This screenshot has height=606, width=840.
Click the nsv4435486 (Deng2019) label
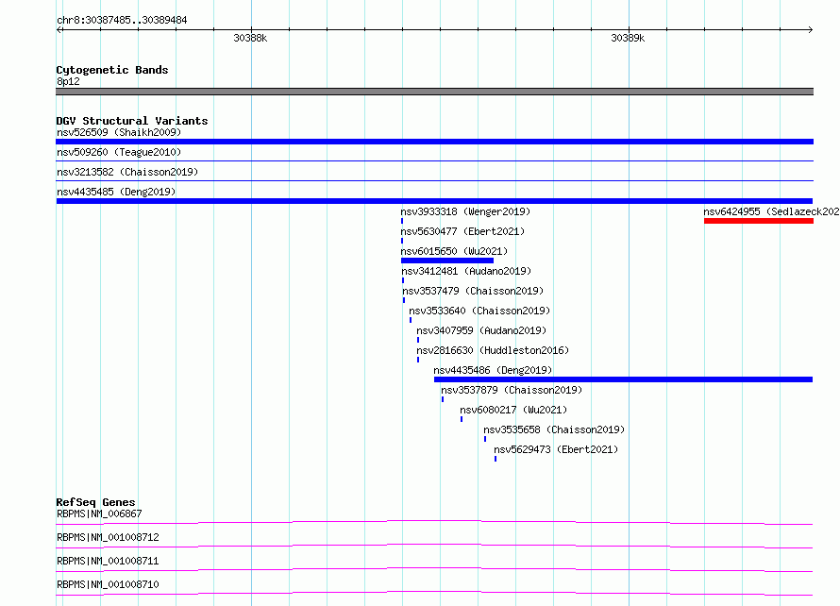493,370
